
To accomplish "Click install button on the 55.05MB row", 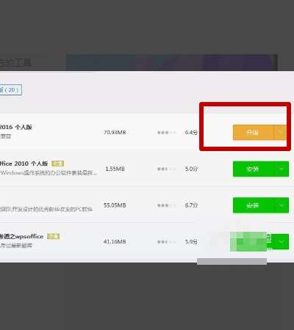I will pyautogui.click(x=253, y=205).
